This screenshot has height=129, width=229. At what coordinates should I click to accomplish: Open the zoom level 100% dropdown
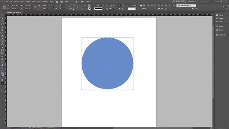click(x=72, y=2)
